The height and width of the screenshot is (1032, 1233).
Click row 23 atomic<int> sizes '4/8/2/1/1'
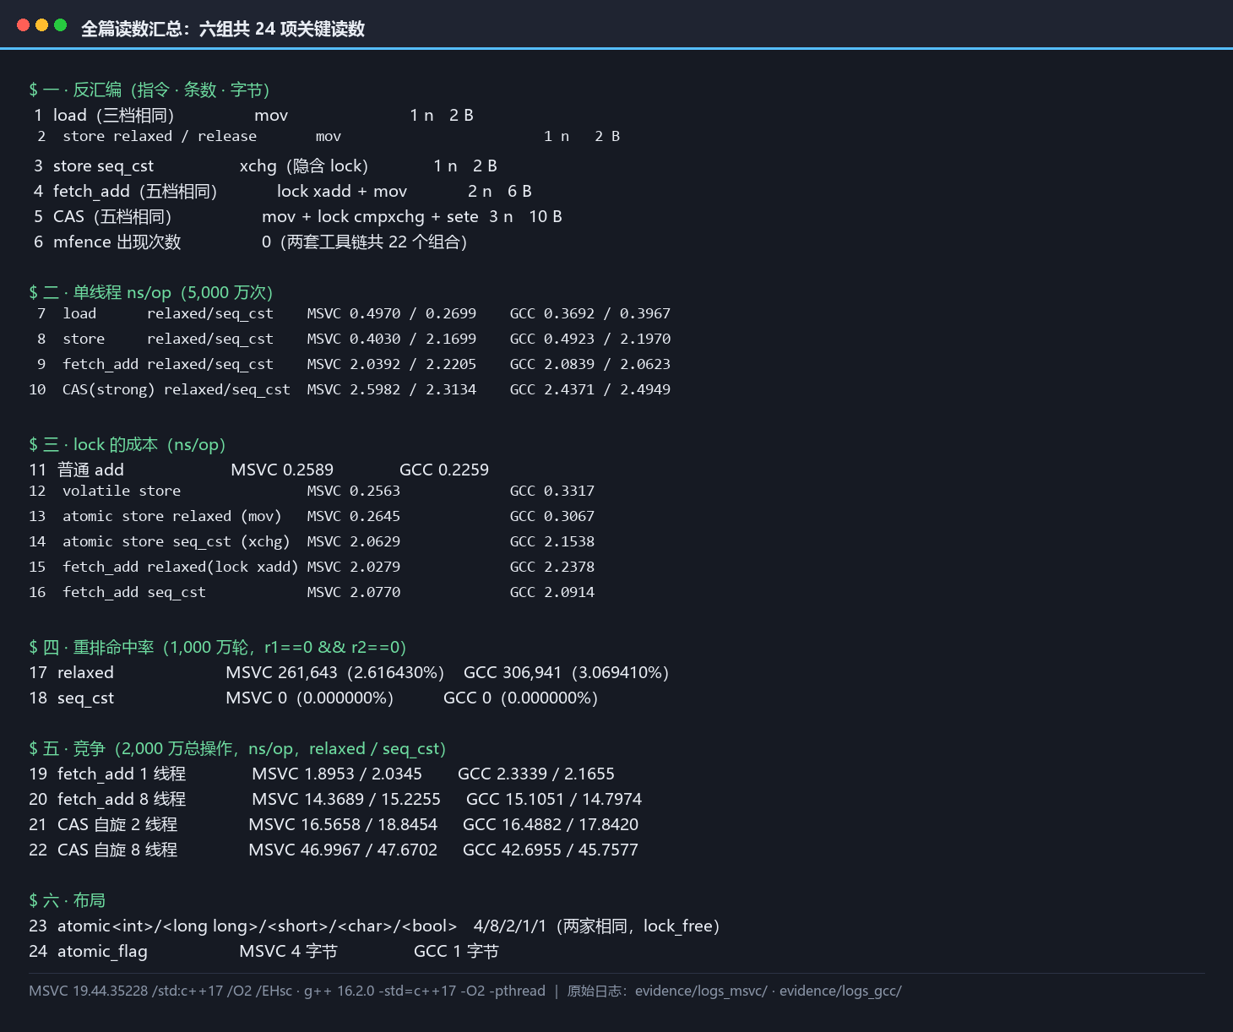510,926
